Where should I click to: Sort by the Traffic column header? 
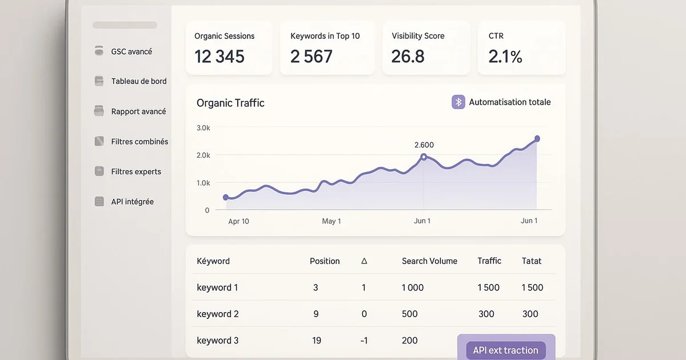[x=489, y=261]
